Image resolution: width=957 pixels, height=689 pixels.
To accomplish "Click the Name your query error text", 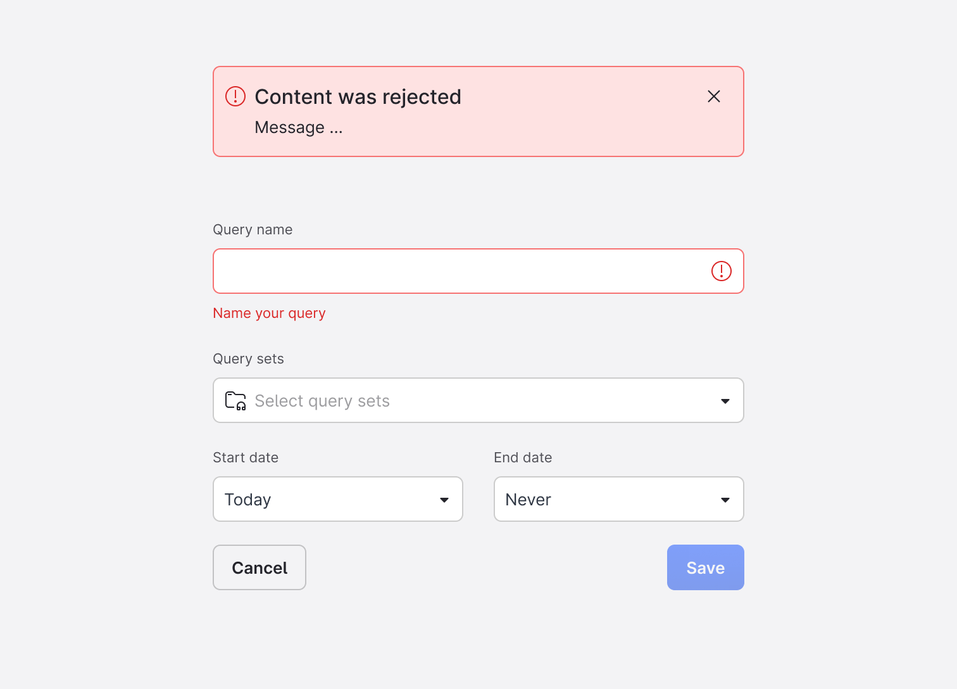I will pyautogui.click(x=269, y=313).
